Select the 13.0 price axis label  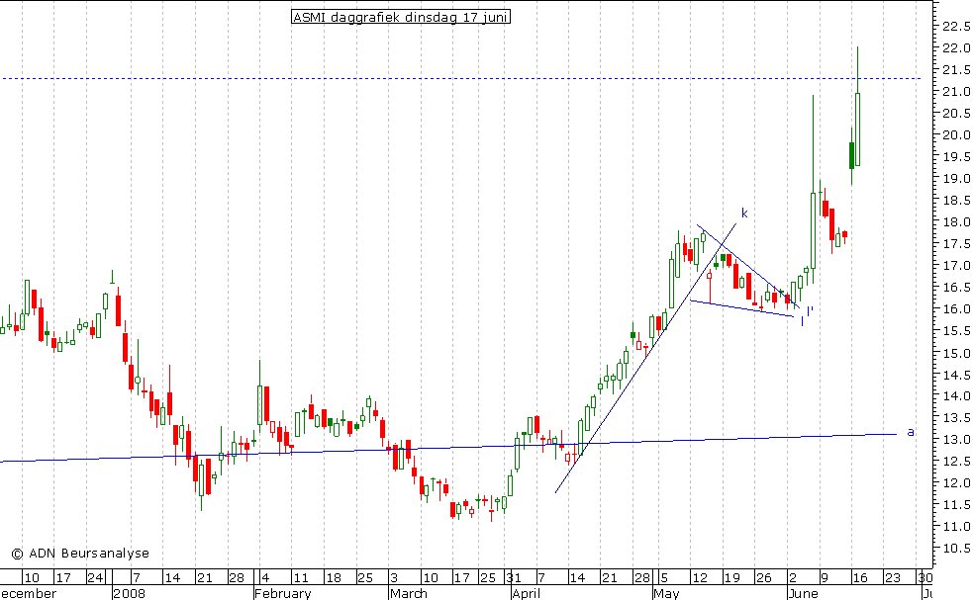pos(956,440)
